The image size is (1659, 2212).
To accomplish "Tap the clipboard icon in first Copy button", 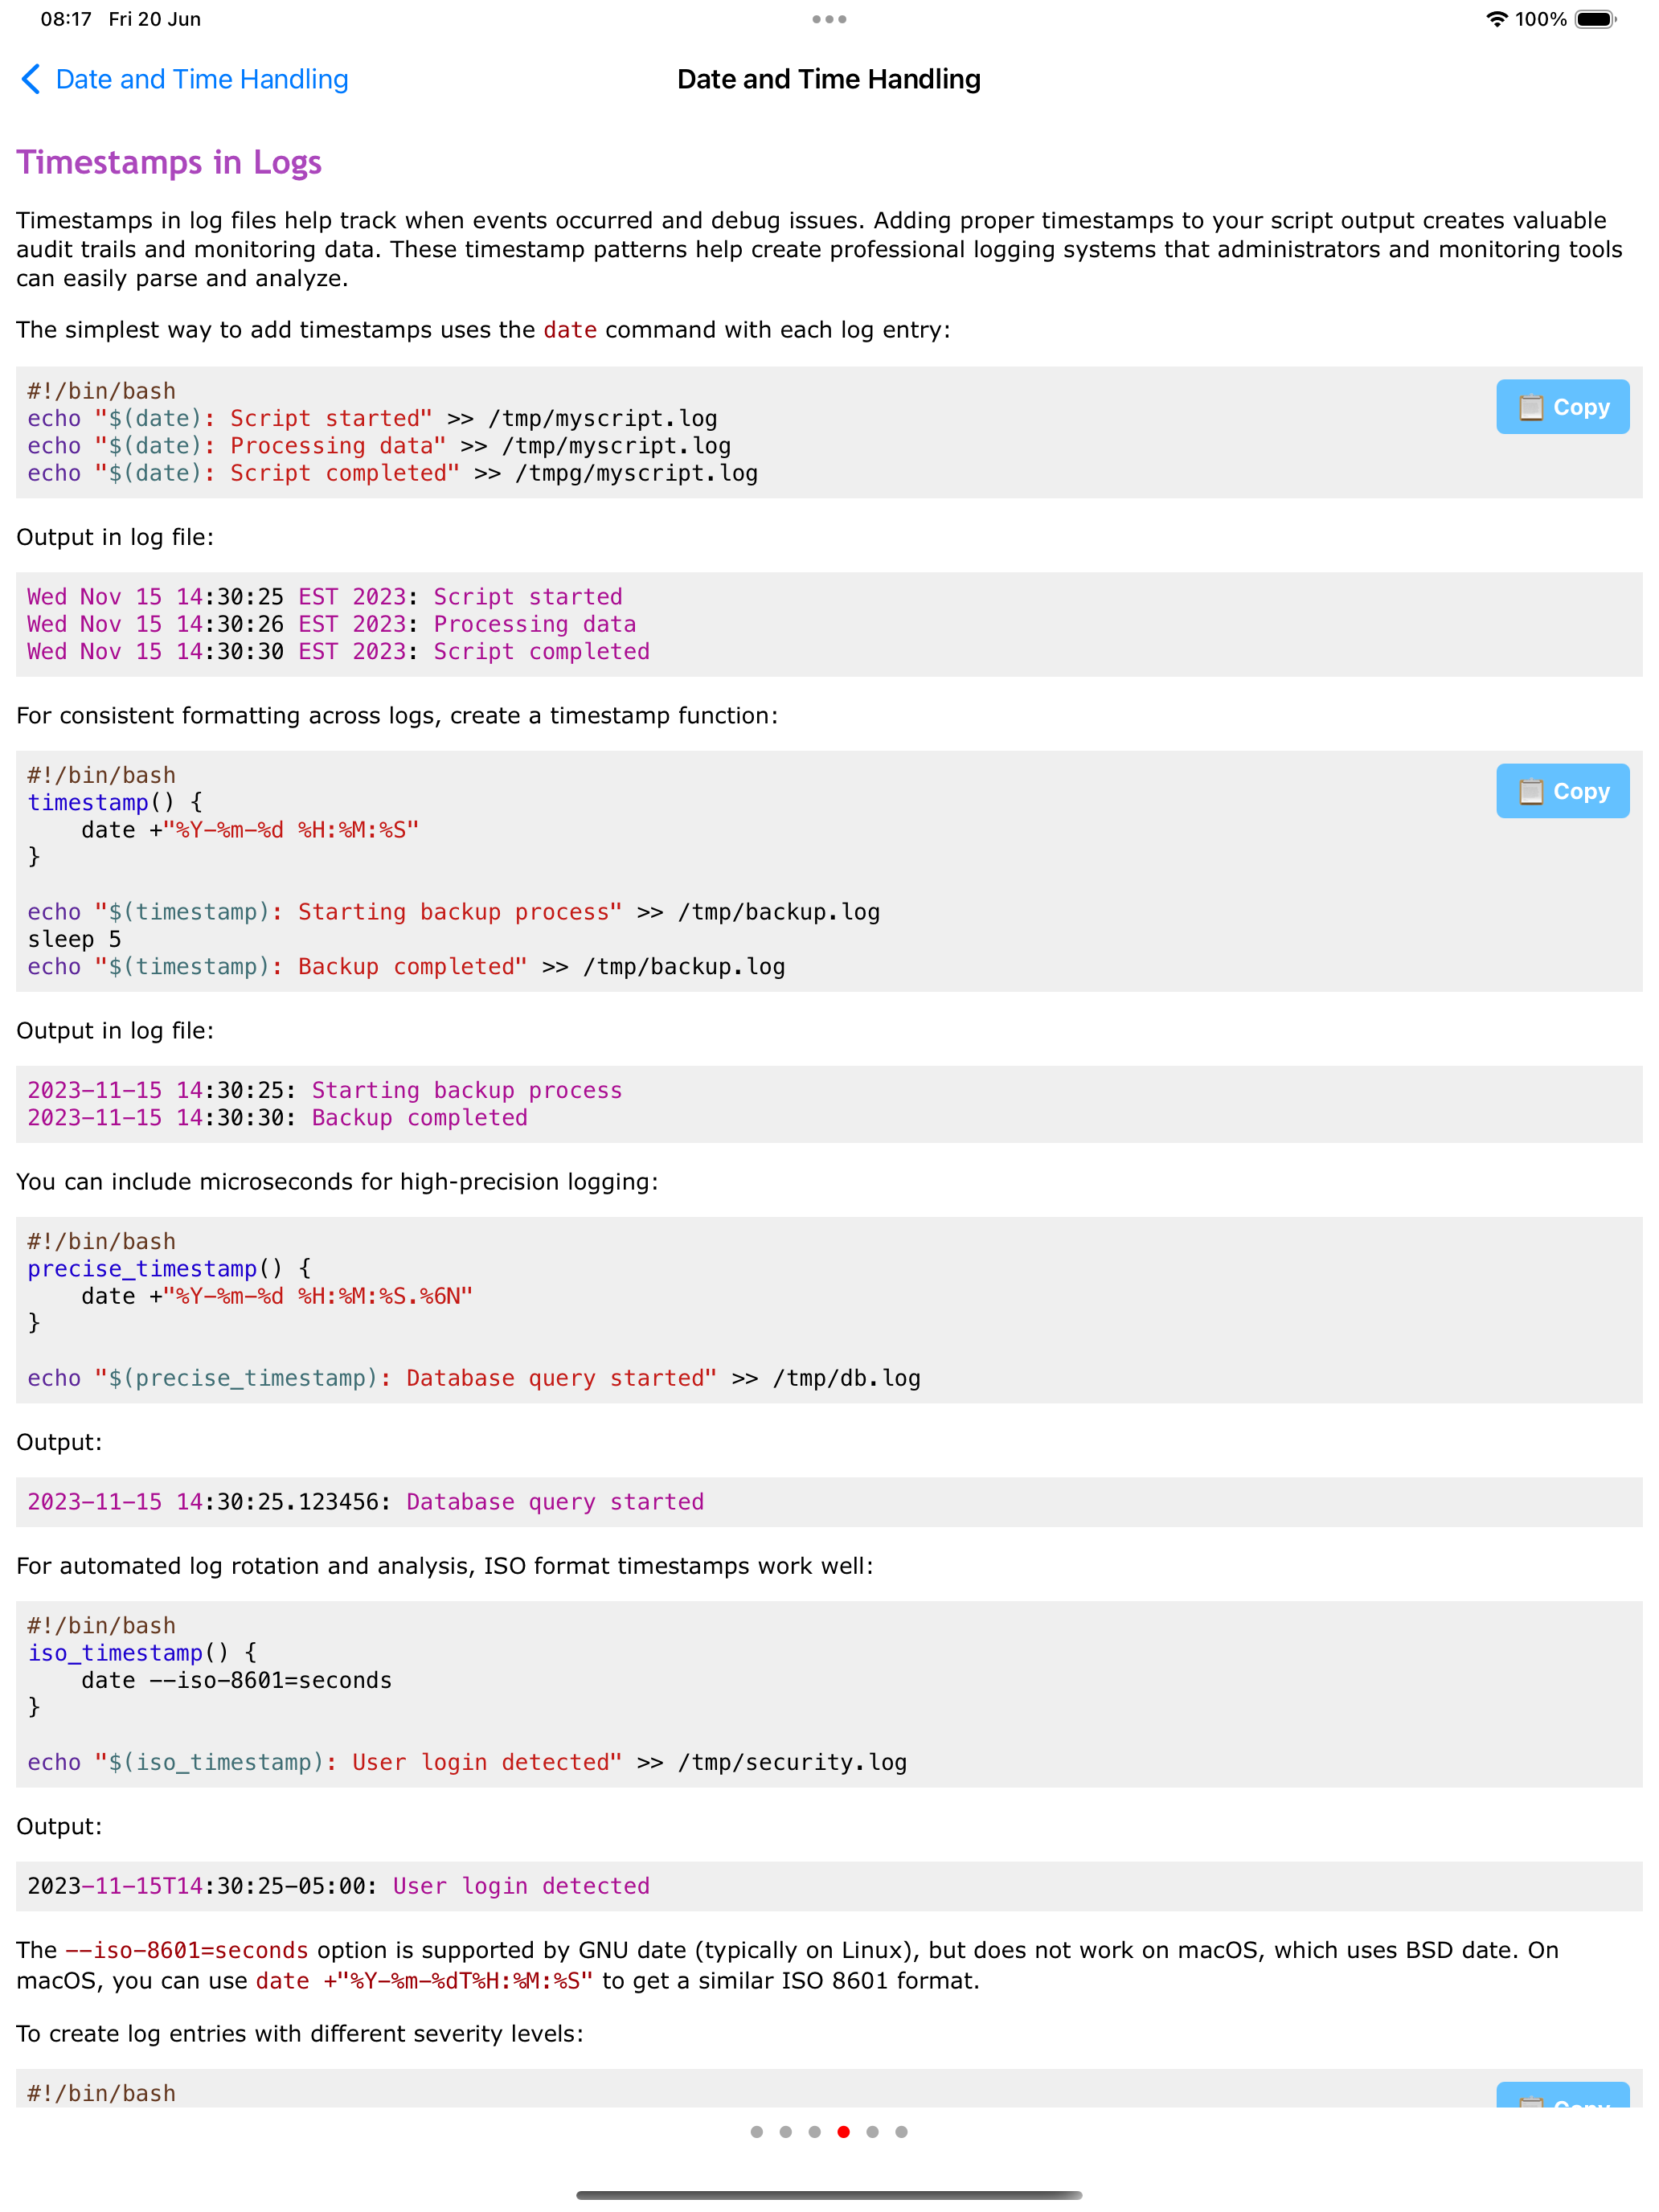I will tap(1530, 407).
